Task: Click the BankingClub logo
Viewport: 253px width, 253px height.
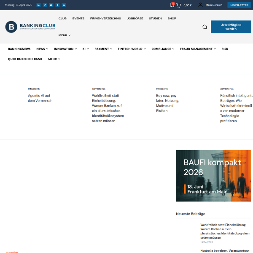Action: click(30, 27)
